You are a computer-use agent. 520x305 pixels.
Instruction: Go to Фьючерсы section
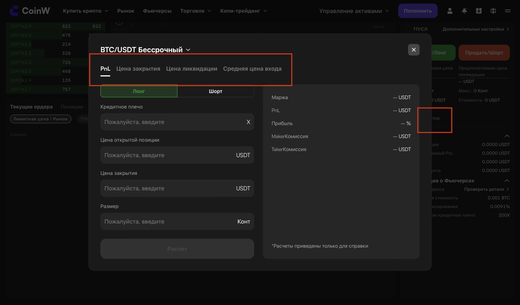(x=157, y=11)
